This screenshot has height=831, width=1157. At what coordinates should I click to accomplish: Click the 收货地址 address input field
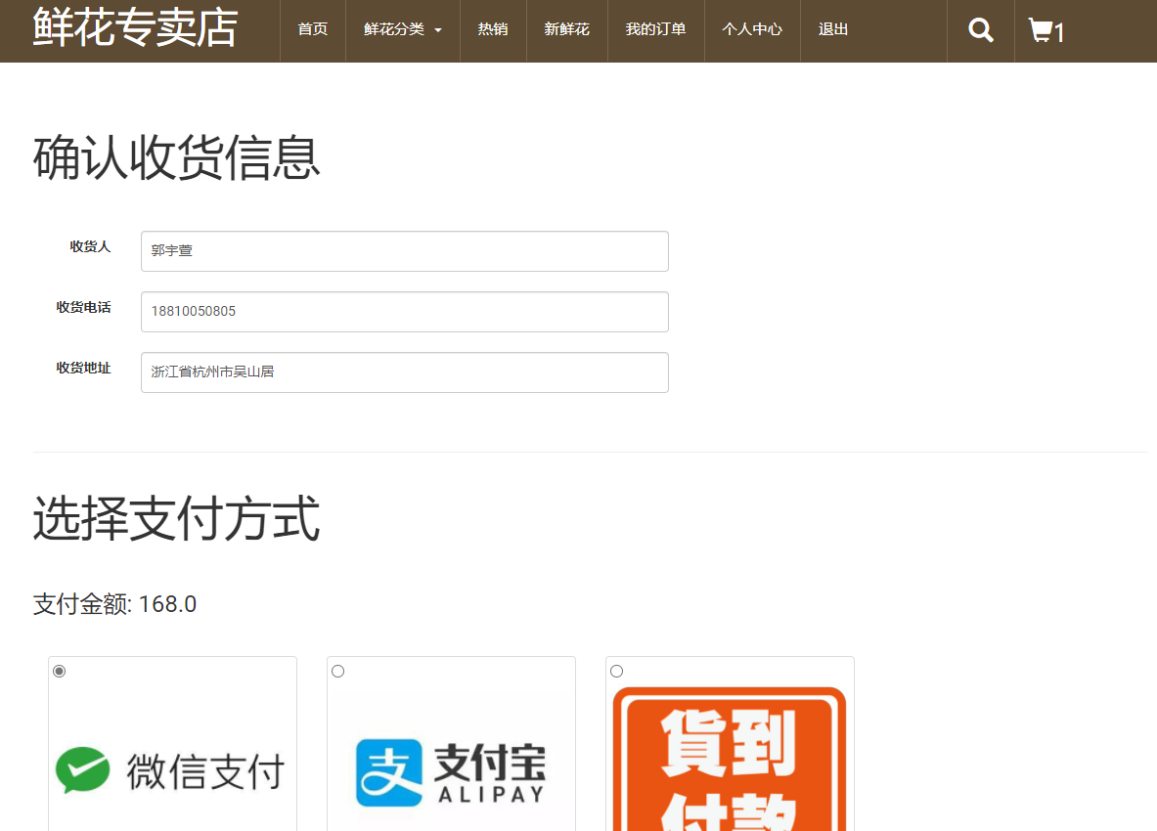pos(404,372)
